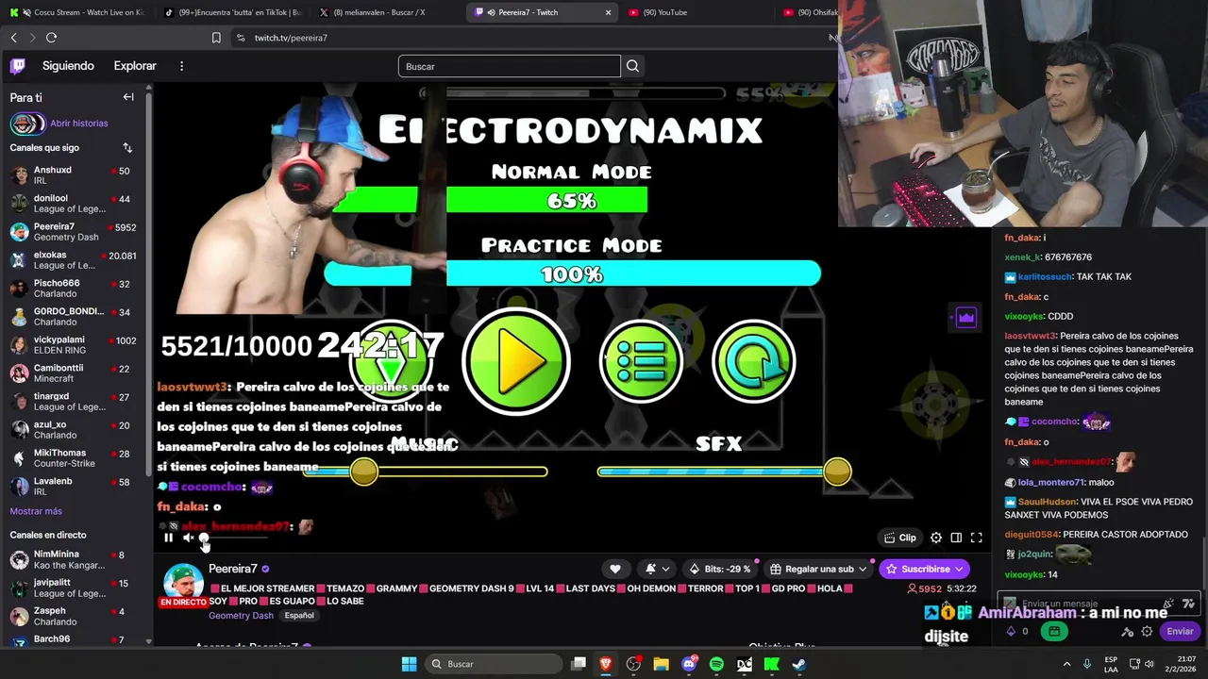
Task: Open the Bits -29 % offer
Action: point(722,569)
